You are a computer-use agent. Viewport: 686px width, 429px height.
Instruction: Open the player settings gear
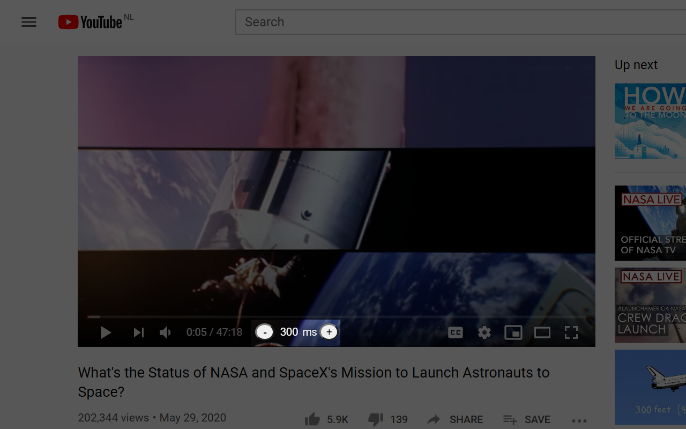(484, 332)
